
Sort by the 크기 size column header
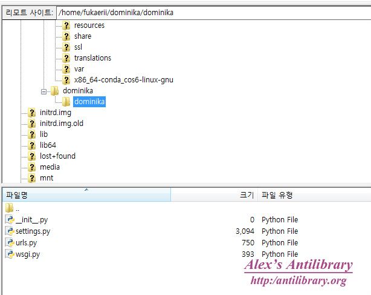click(x=214, y=195)
